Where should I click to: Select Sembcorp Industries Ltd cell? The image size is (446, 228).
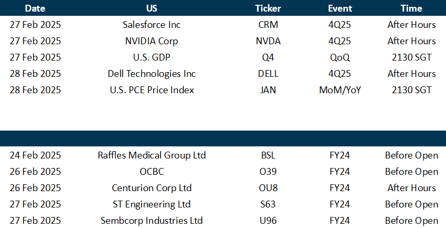coord(152,221)
